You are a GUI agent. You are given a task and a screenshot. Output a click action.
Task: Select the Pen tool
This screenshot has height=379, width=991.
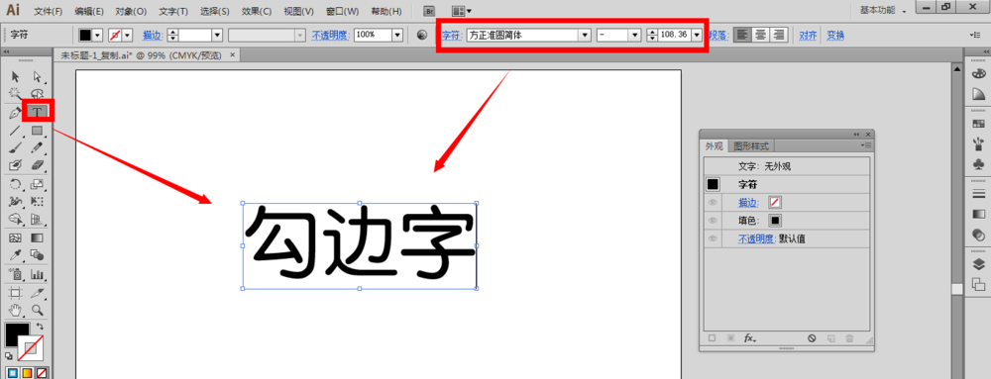coord(16,112)
